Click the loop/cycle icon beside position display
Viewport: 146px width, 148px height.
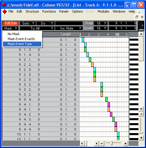coord(141,26)
